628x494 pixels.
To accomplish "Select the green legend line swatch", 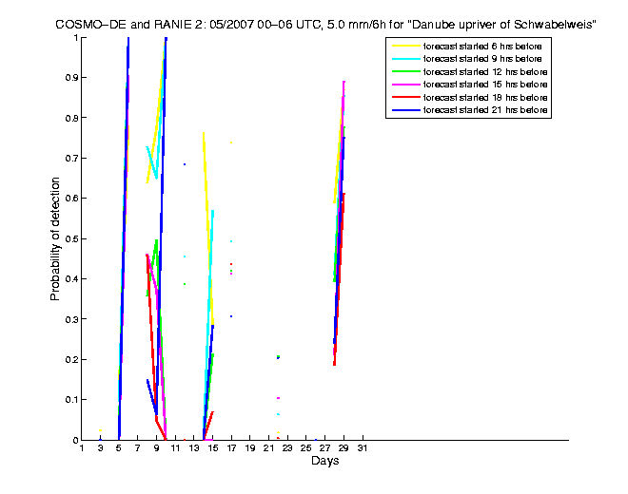I will pos(406,71).
